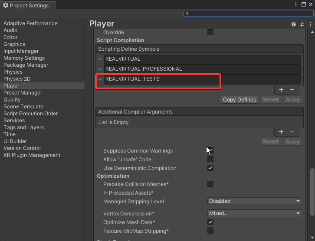
Task: Open Managed Stripping Level dropdown
Action: point(255,201)
